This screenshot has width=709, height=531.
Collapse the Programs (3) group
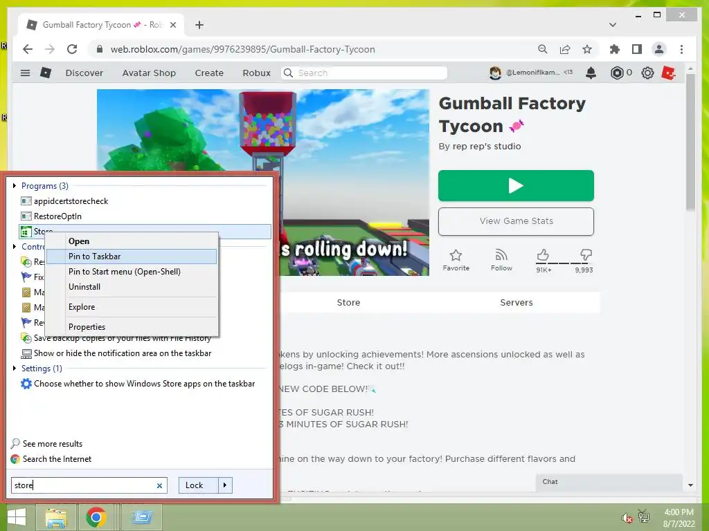15,185
